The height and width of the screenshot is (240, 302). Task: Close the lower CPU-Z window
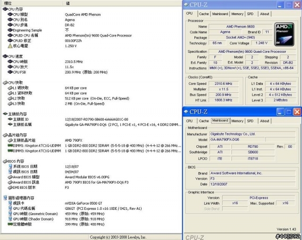[297, 112]
